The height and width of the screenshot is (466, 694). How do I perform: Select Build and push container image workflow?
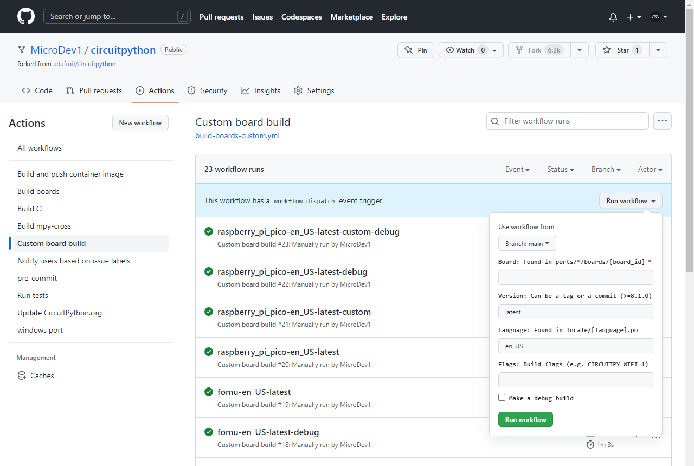pos(89,174)
